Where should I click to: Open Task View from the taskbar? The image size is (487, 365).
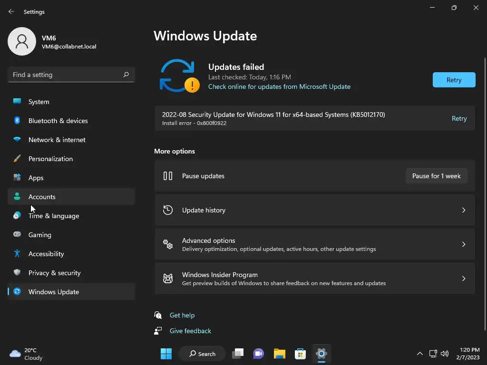coord(238,354)
